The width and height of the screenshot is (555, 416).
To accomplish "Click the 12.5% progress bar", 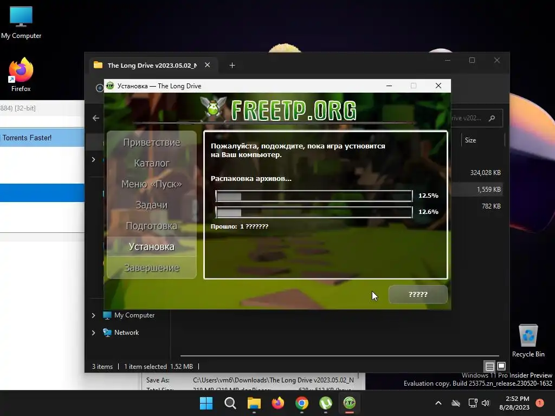I will 314,196.
